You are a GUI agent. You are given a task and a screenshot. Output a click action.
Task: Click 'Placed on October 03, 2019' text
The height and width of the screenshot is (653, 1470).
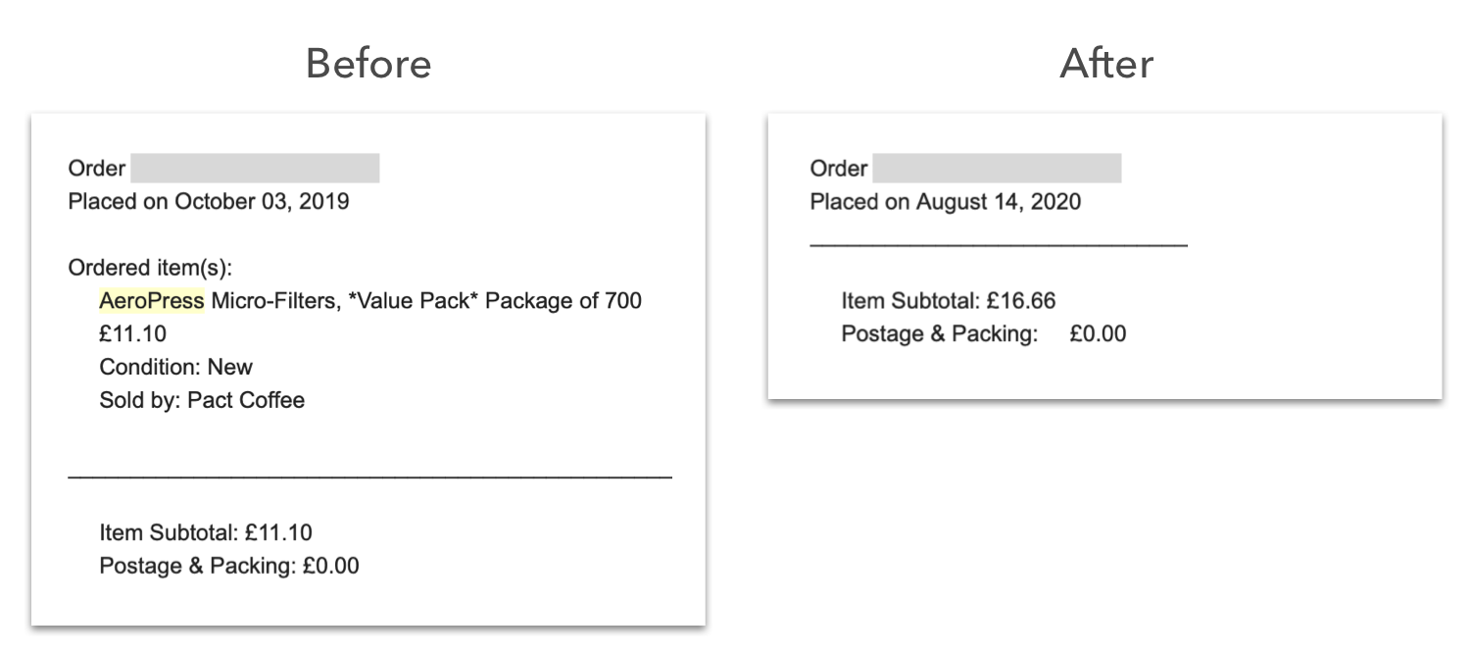pos(208,202)
